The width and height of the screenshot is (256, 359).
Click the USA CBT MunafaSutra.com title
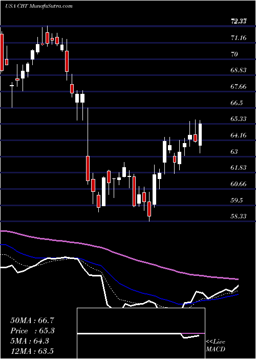tap(38, 6)
